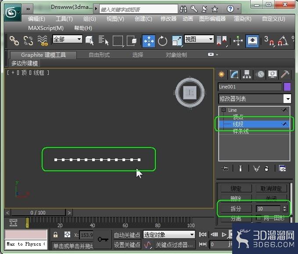Image resolution: width=298 pixels, height=254 pixels.
Task: Open Utilities panel hammer icon
Action: click(x=285, y=74)
